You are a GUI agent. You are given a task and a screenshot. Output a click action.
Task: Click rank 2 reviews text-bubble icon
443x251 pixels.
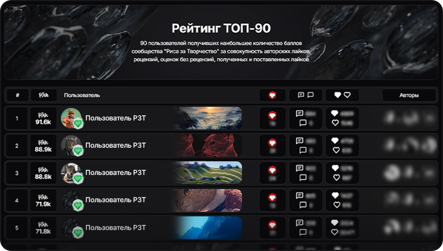[x=300, y=141]
